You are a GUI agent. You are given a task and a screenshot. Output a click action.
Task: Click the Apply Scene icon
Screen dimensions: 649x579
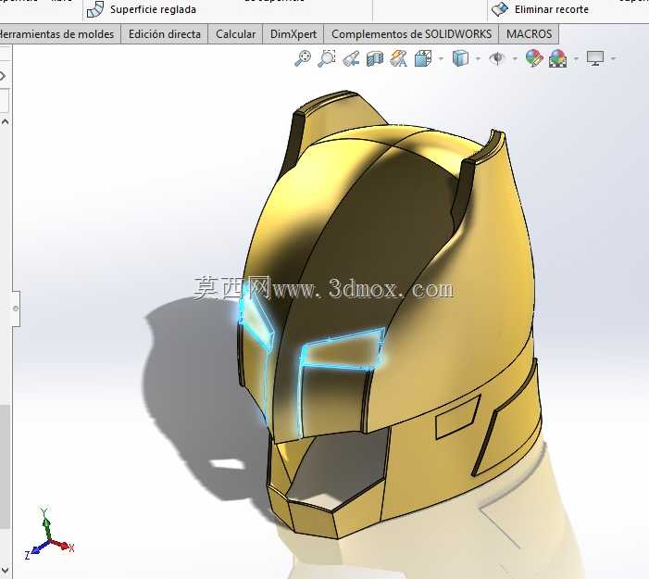coord(558,58)
